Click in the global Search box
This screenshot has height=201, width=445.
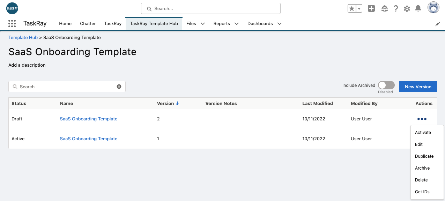click(x=211, y=8)
